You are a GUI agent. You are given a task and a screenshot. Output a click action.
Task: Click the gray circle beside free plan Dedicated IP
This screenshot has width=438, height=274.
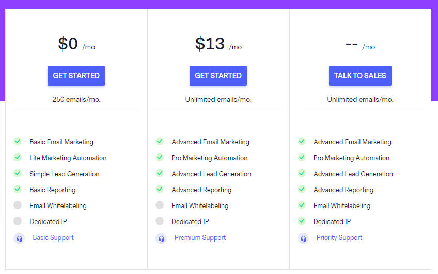click(x=18, y=221)
